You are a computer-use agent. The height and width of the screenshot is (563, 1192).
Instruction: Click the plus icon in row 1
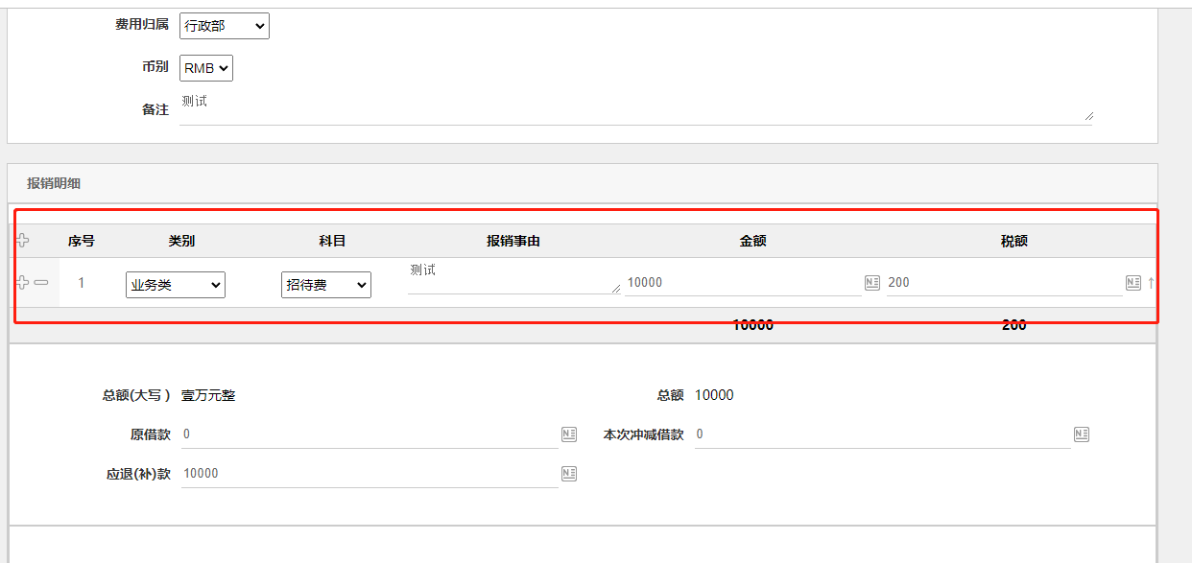(x=23, y=283)
